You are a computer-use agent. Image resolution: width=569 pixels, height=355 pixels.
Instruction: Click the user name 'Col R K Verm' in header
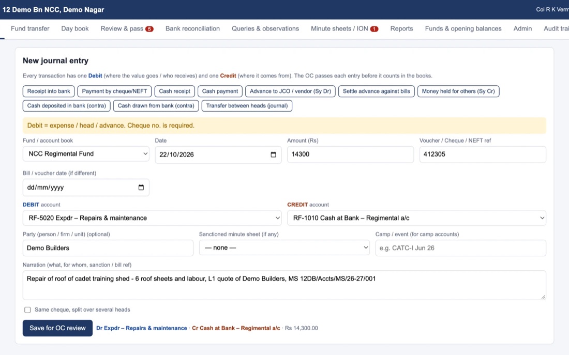(x=552, y=9)
